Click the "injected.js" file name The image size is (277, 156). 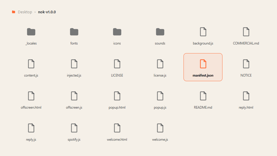tap(74, 75)
